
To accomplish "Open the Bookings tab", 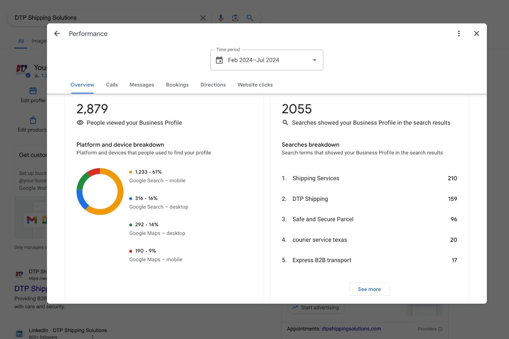I will [177, 85].
